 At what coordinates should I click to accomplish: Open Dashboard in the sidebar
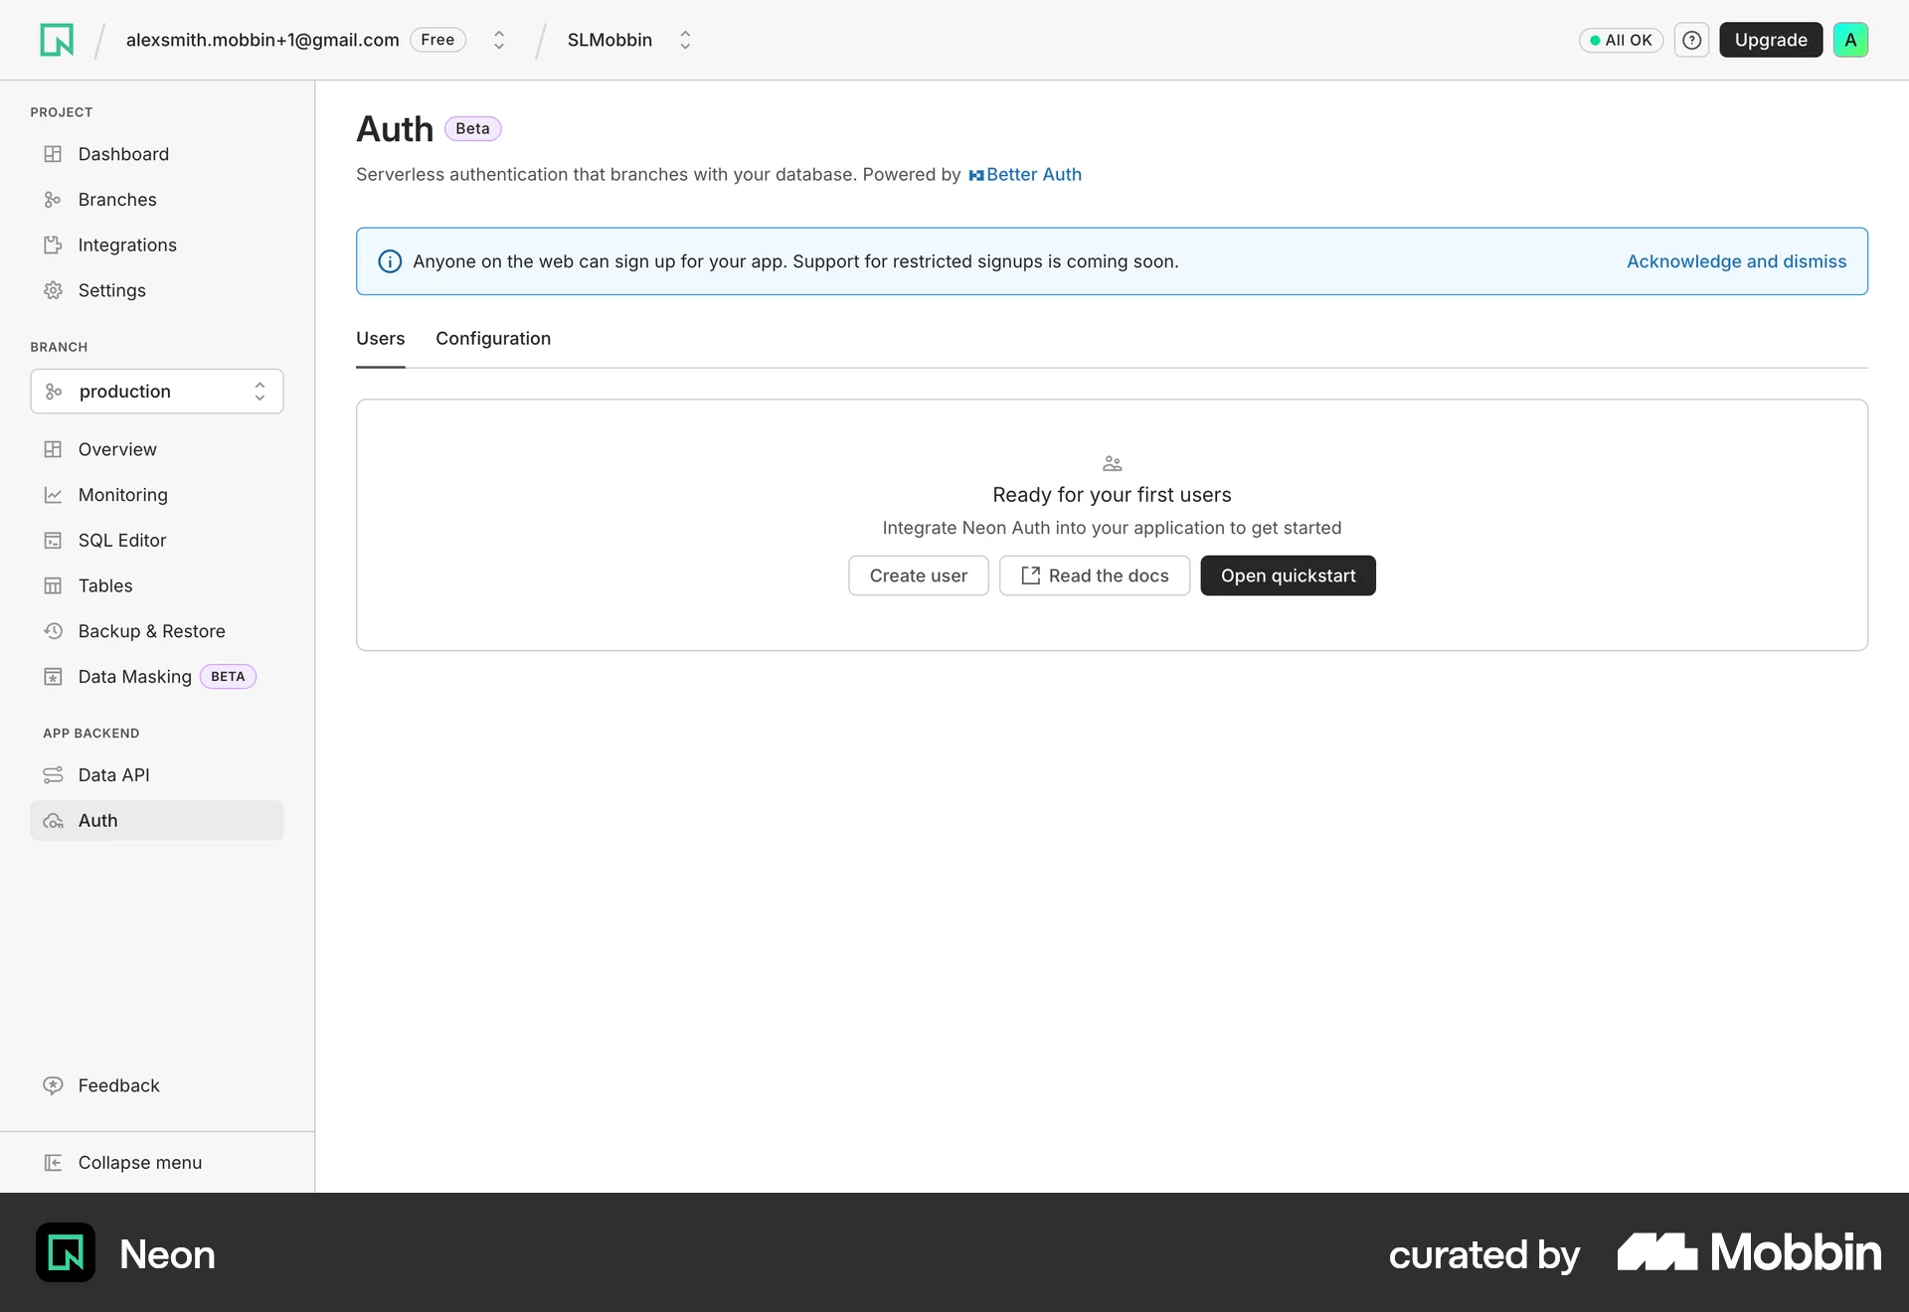coord(157,154)
